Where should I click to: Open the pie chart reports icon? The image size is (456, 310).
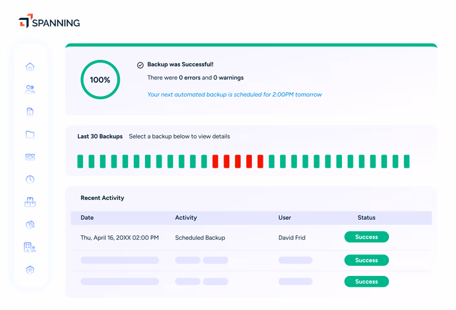(x=30, y=224)
